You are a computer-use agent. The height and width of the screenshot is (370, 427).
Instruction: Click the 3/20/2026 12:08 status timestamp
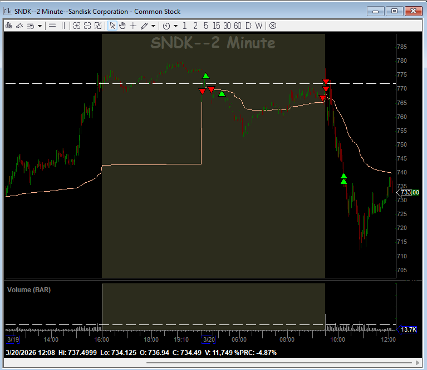coord(30,353)
